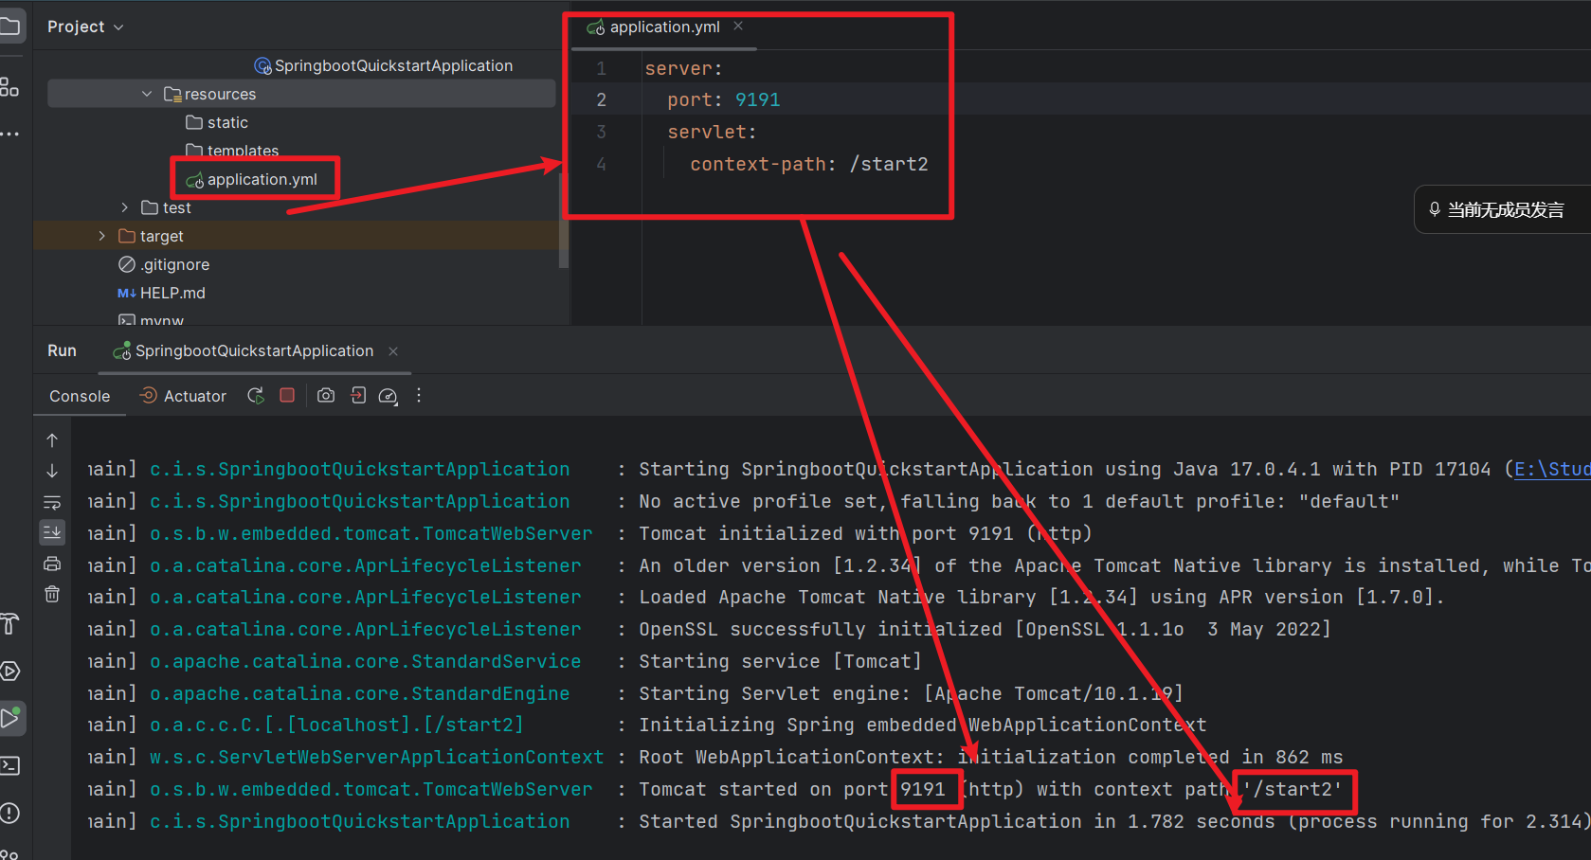Clear all console output with the trash icon
1591x860 pixels.
pyautogui.click(x=52, y=594)
